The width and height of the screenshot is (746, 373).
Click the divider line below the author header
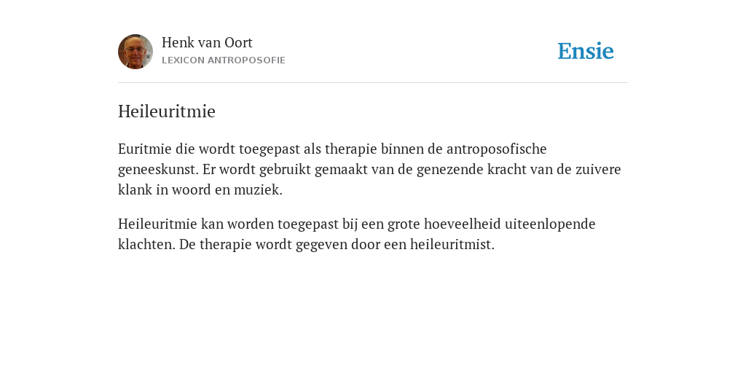point(373,83)
